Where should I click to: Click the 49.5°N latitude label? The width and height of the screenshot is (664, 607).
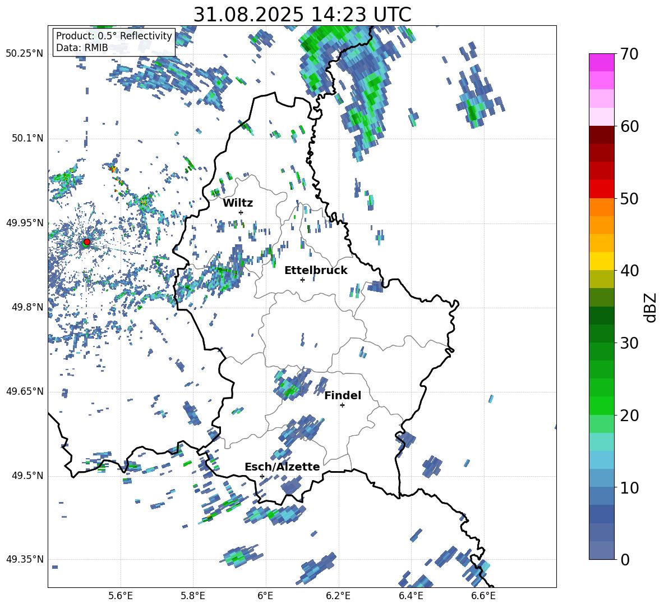click(27, 476)
